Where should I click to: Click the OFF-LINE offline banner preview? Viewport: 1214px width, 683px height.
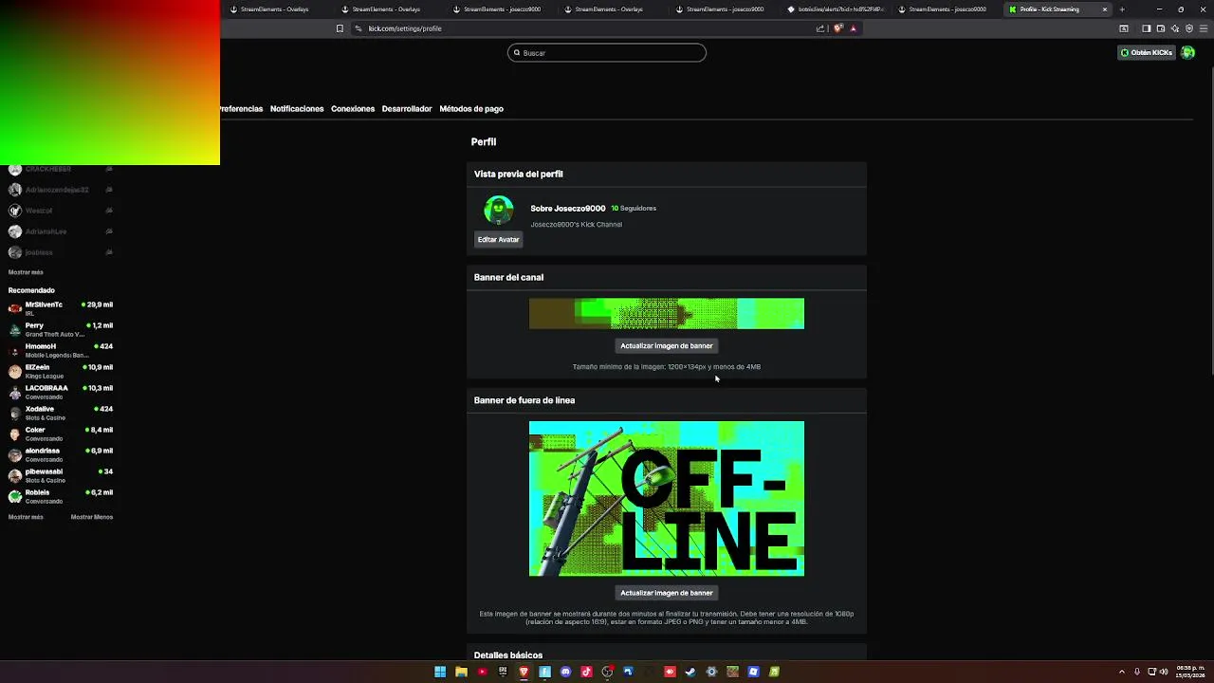667,499
